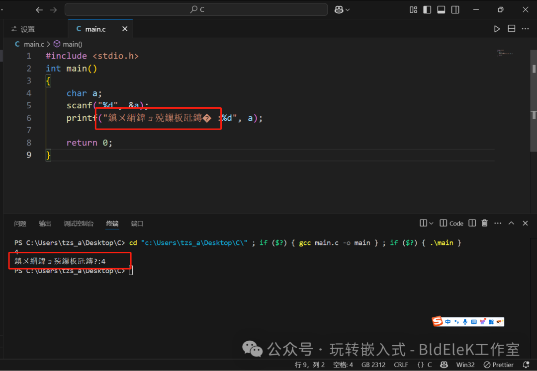The width and height of the screenshot is (537, 371).
Task: Click the Prettier status entry
Action: point(498,365)
